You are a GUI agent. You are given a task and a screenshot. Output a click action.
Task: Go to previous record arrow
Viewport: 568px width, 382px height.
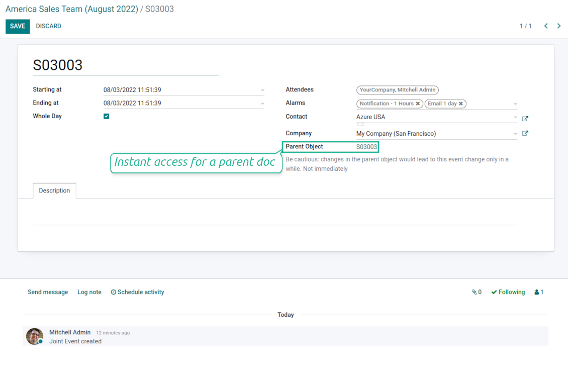pyautogui.click(x=546, y=26)
